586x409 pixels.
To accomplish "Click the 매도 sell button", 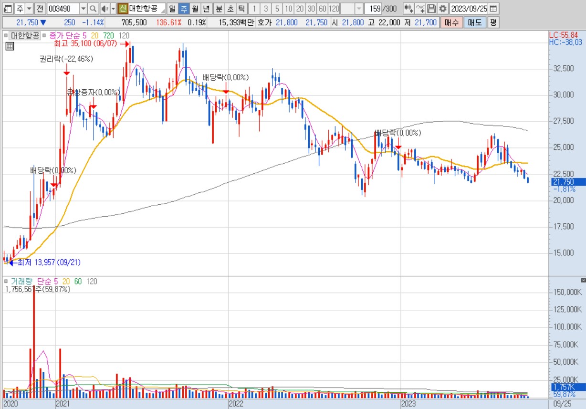I will point(475,22).
